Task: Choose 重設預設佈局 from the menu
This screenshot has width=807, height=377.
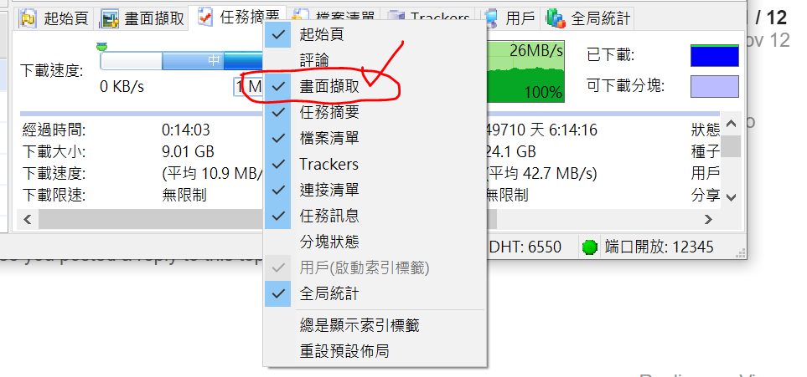Action: tap(375, 351)
